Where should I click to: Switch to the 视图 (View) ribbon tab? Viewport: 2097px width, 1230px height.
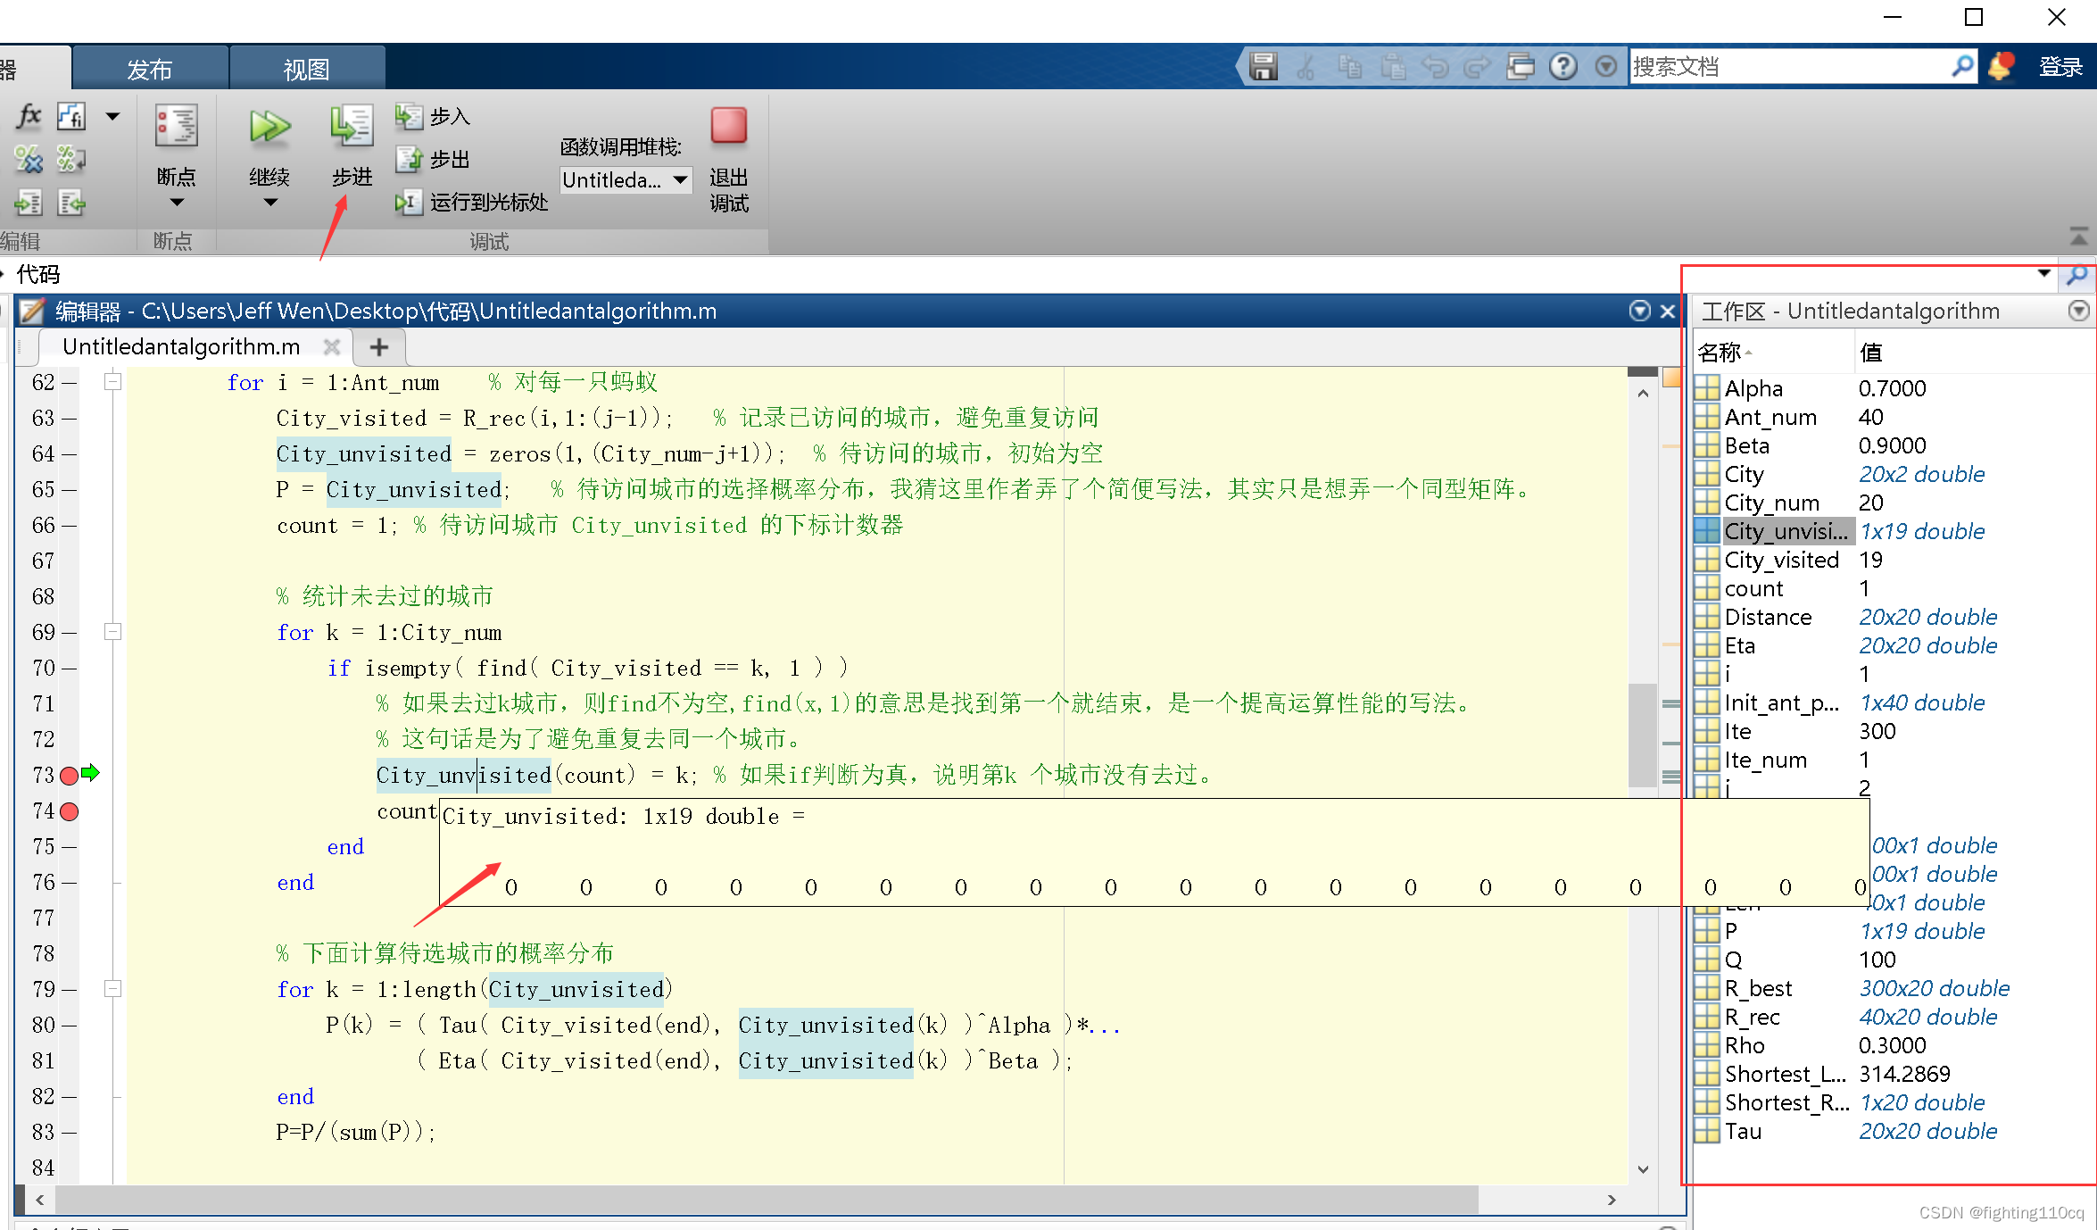[306, 69]
